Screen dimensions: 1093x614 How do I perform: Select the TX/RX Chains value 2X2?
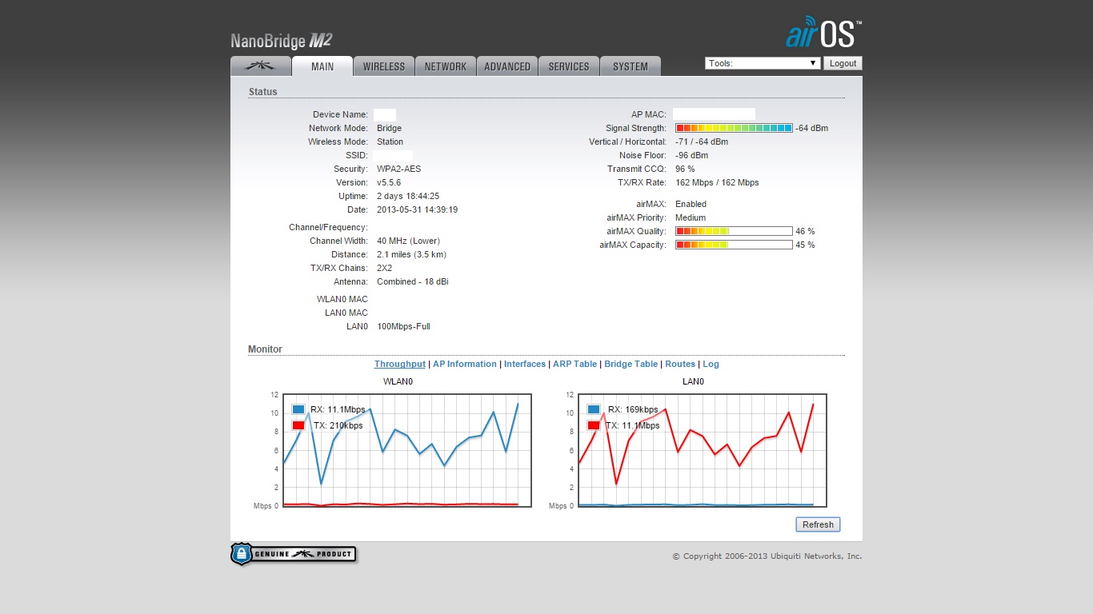(x=385, y=268)
